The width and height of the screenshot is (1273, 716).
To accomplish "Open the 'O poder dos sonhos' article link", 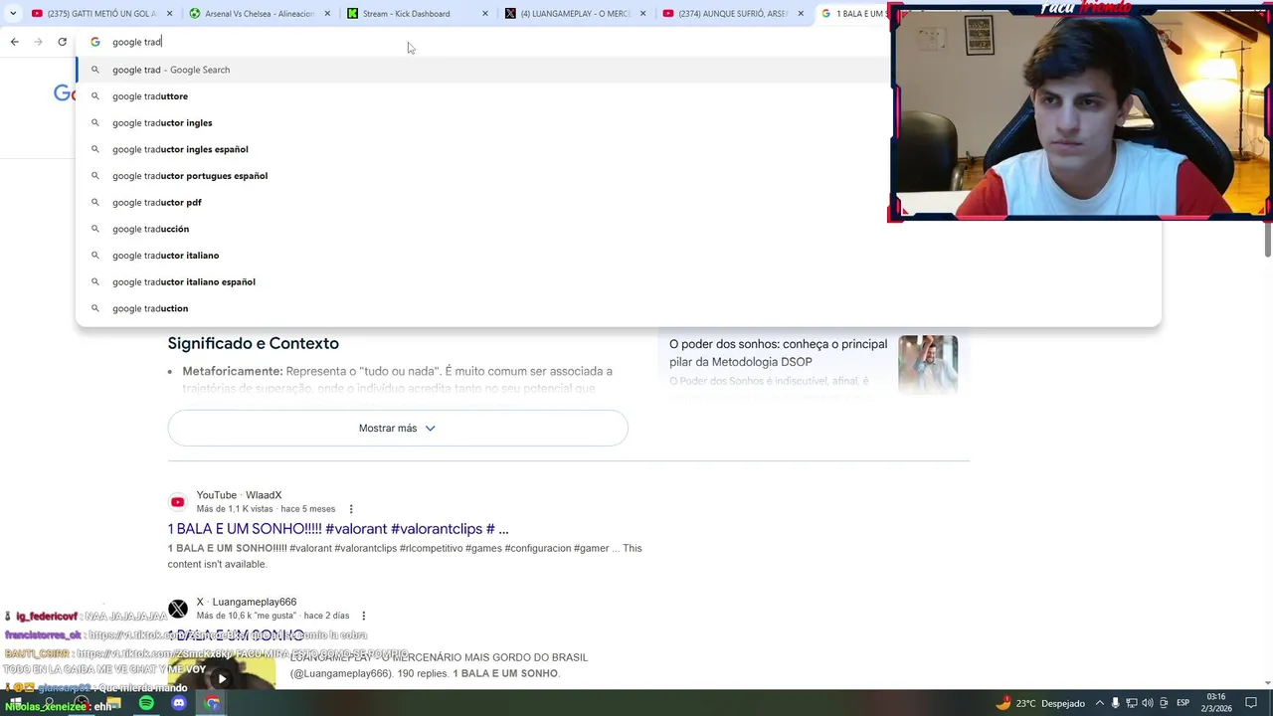I will pyautogui.click(x=778, y=353).
